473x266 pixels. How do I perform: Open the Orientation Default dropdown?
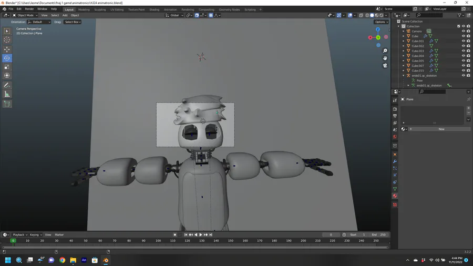(x=39, y=22)
